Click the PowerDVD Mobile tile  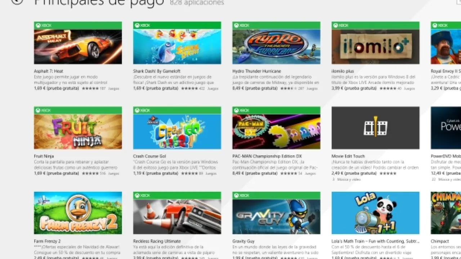[446, 128]
